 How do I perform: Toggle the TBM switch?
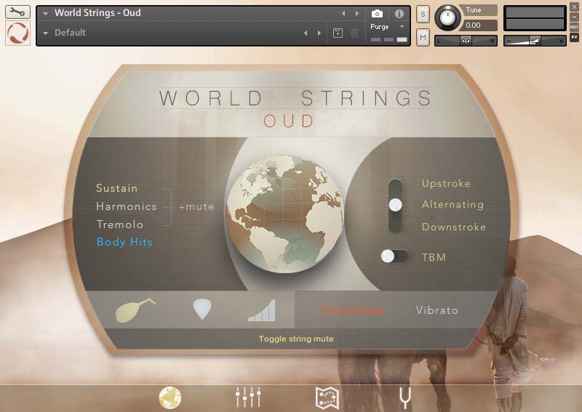[x=394, y=257]
